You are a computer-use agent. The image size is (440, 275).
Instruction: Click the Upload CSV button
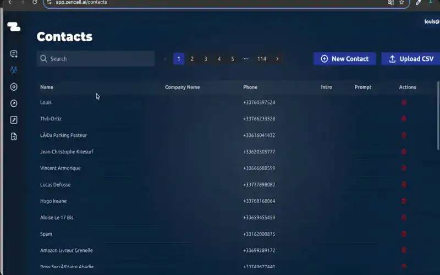[411, 59]
